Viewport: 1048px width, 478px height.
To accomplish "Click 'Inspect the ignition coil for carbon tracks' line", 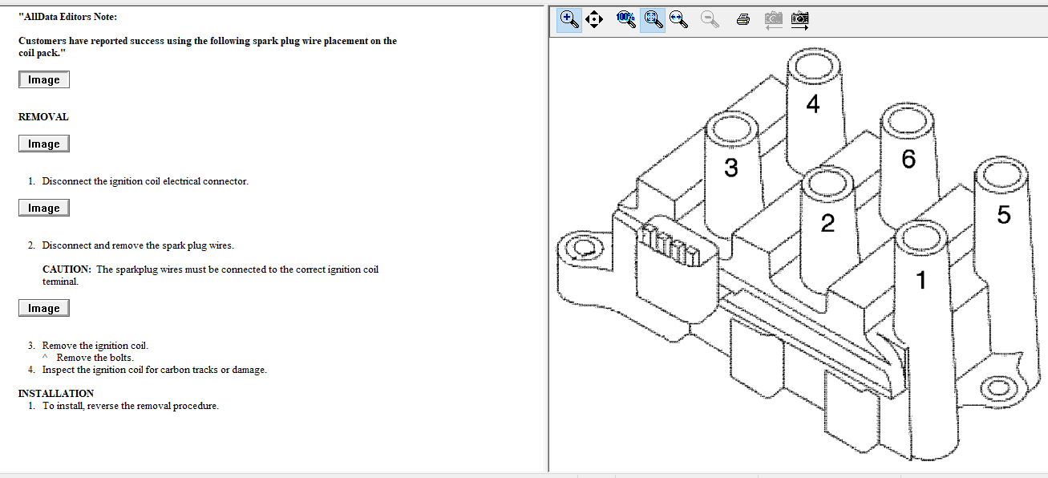I will (155, 370).
